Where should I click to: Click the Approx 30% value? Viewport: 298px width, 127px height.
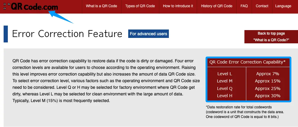[x=268, y=96]
